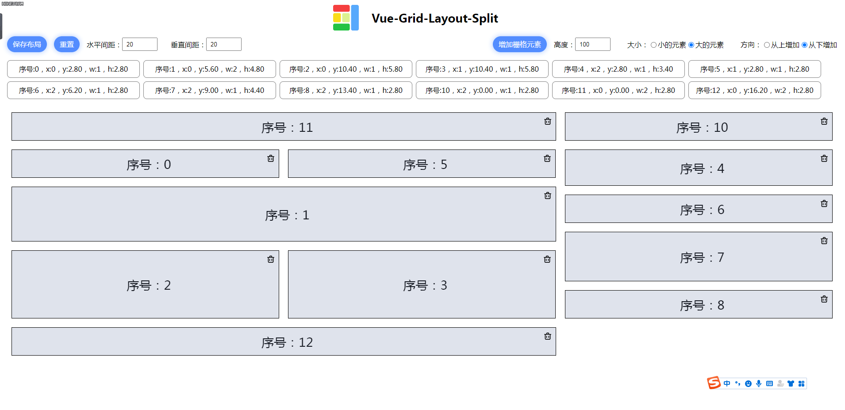Delete grid item 序号：11 via trash icon
This screenshot has height=410, width=845.
pyautogui.click(x=548, y=121)
